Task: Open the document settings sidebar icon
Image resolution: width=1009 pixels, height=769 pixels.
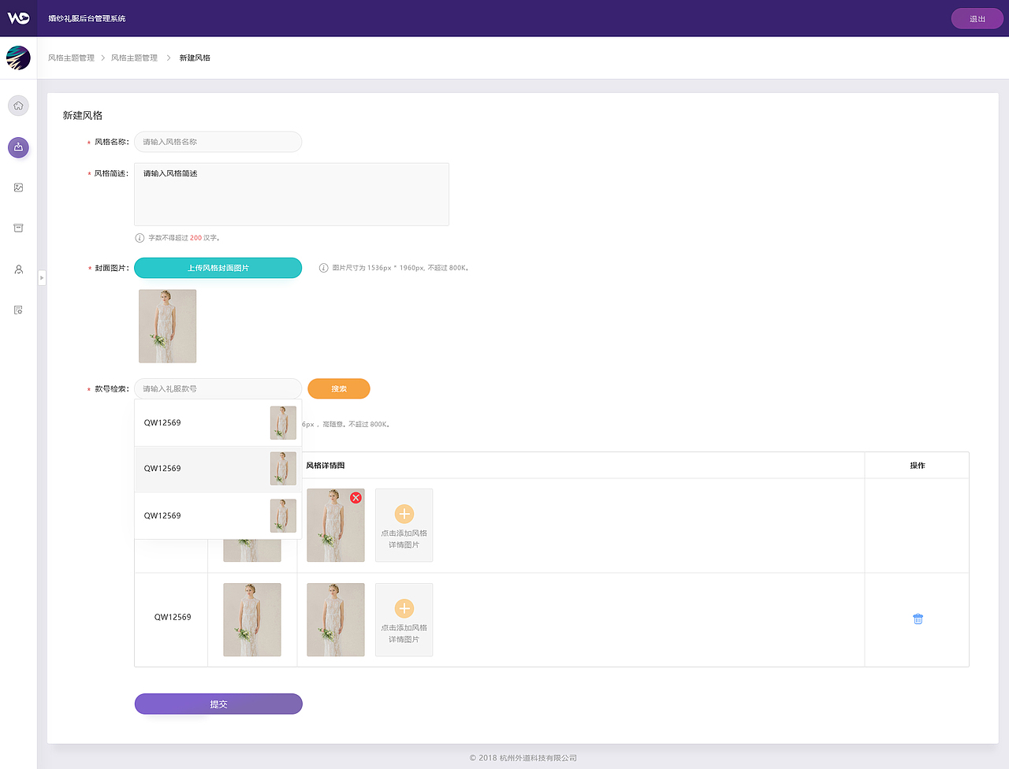Action: (18, 310)
